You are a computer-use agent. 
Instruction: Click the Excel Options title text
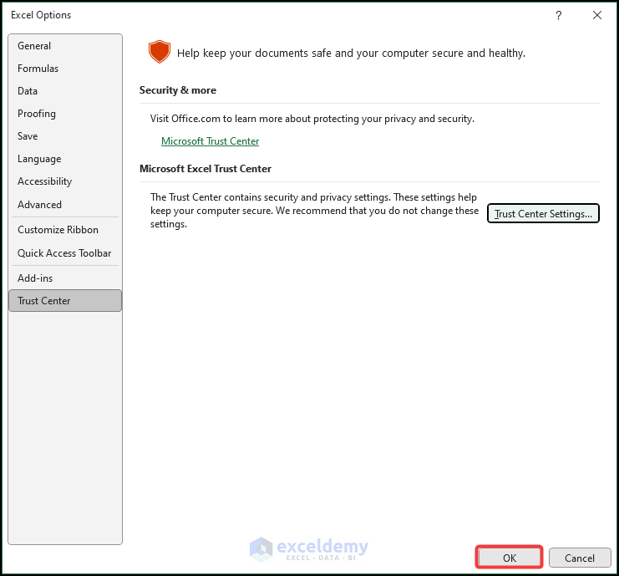[41, 15]
